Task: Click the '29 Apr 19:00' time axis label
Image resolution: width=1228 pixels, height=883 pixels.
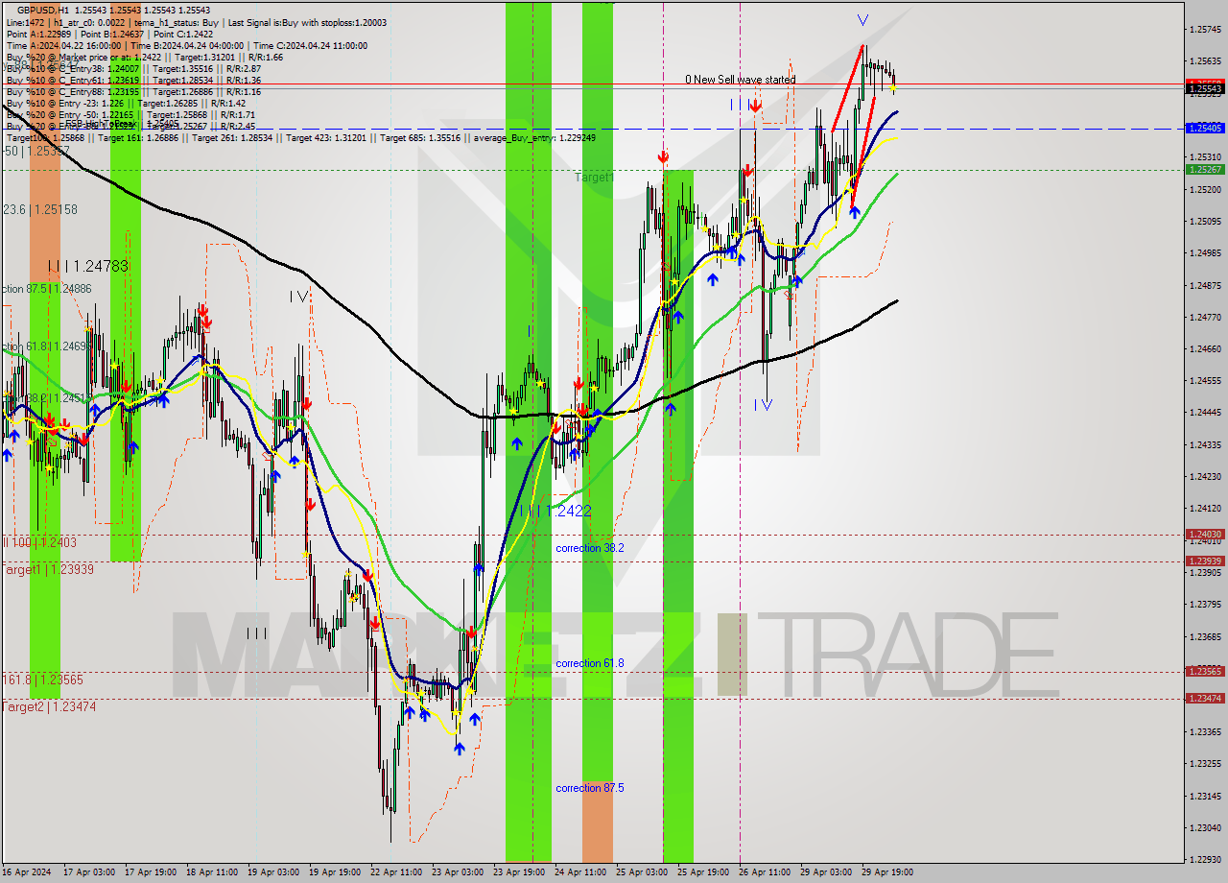Action: pos(887,872)
